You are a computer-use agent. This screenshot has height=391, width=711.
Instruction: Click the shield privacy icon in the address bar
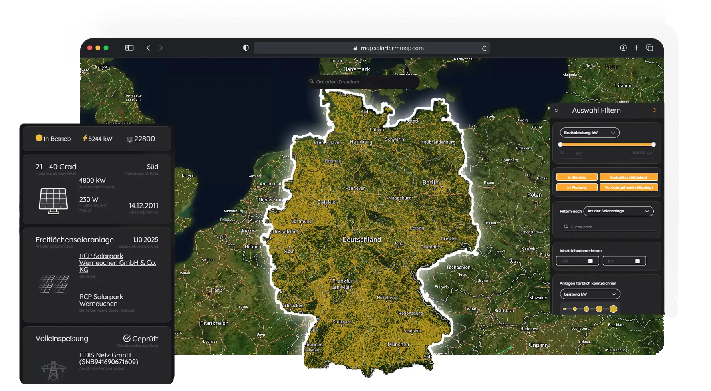point(246,48)
